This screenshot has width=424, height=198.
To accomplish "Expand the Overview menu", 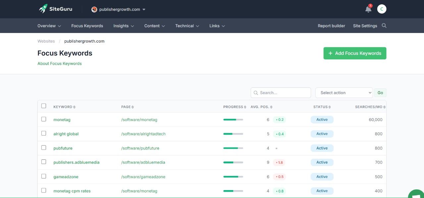I will [x=49, y=26].
